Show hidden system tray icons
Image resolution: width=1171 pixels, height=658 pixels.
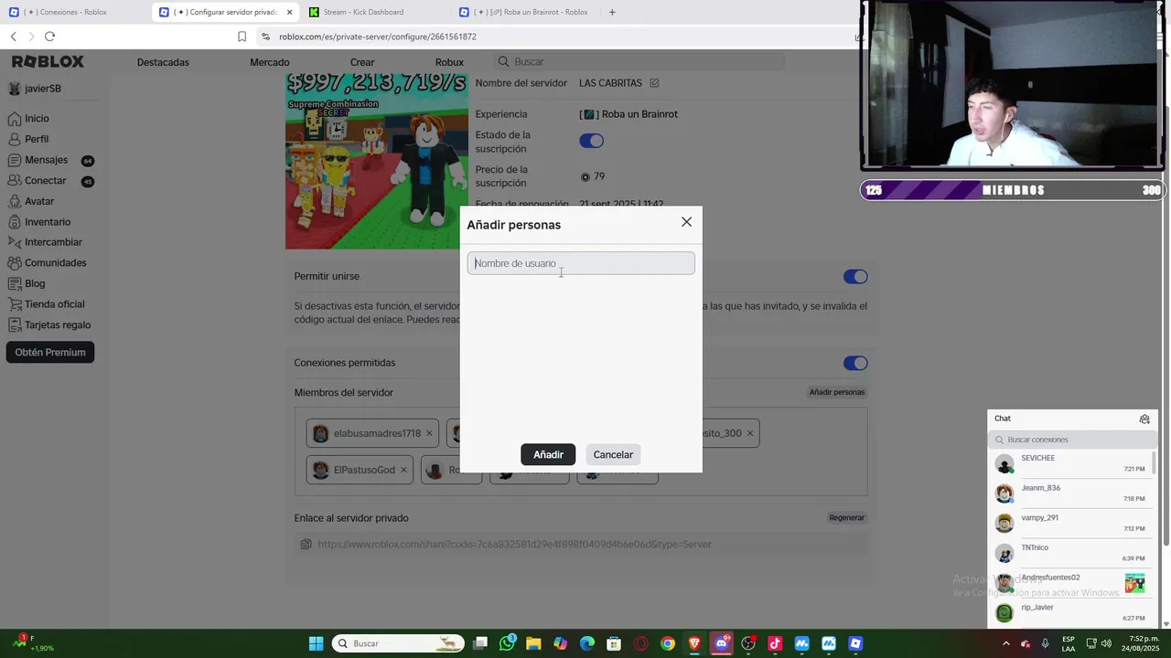pyautogui.click(x=1006, y=643)
